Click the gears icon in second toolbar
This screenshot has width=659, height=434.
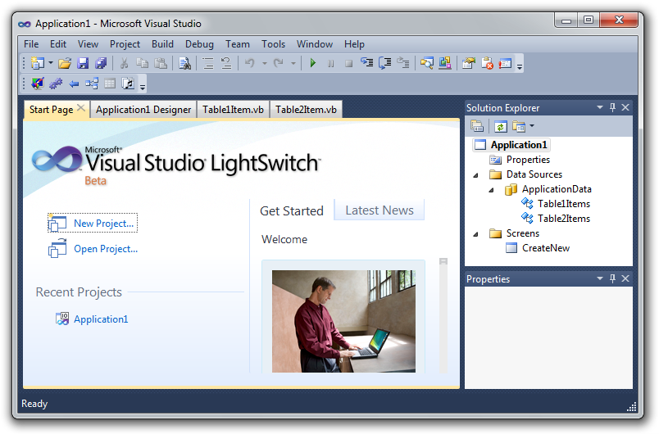(56, 84)
